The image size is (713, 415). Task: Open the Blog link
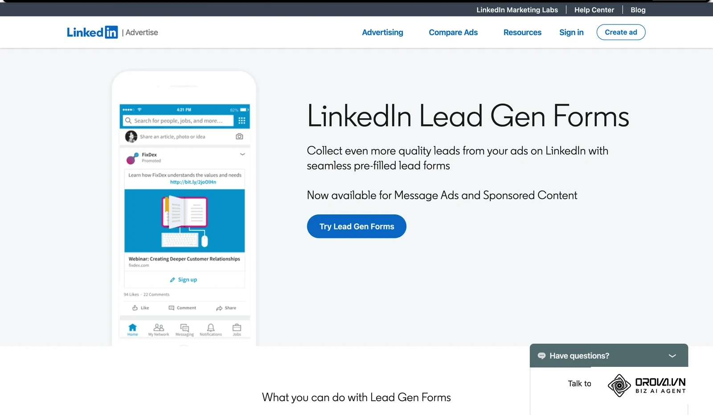tap(638, 10)
